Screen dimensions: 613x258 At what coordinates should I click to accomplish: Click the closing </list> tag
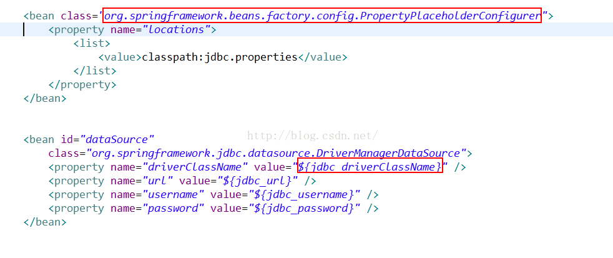(95, 71)
